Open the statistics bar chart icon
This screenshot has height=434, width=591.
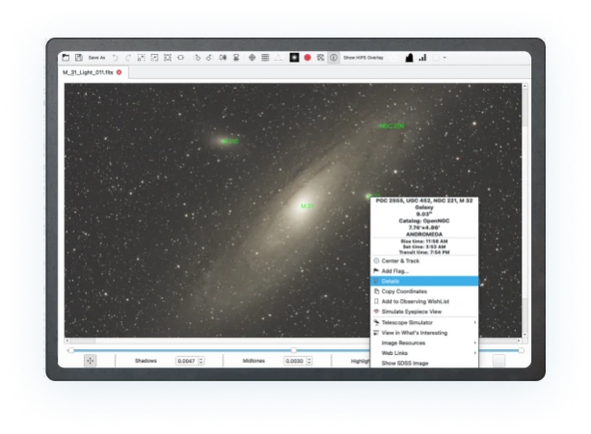click(422, 58)
